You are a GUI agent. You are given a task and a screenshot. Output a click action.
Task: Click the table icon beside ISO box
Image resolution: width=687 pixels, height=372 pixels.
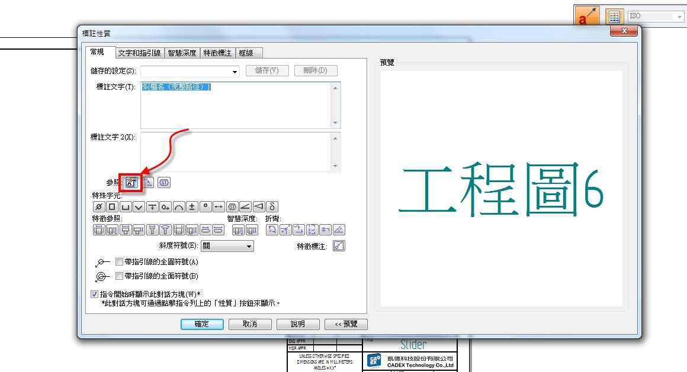click(614, 17)
